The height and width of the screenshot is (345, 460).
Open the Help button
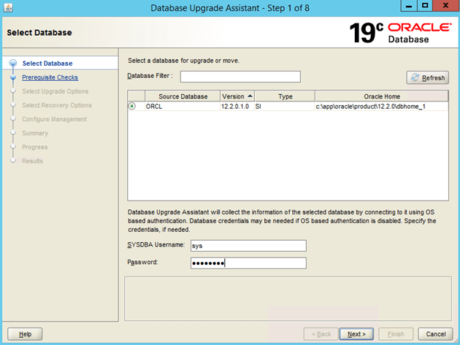point(25,334)
